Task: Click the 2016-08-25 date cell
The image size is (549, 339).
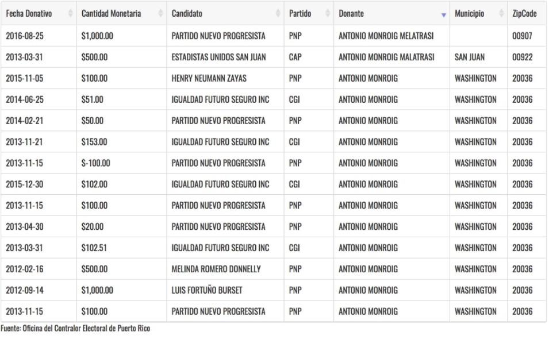Action: [39, 36]
